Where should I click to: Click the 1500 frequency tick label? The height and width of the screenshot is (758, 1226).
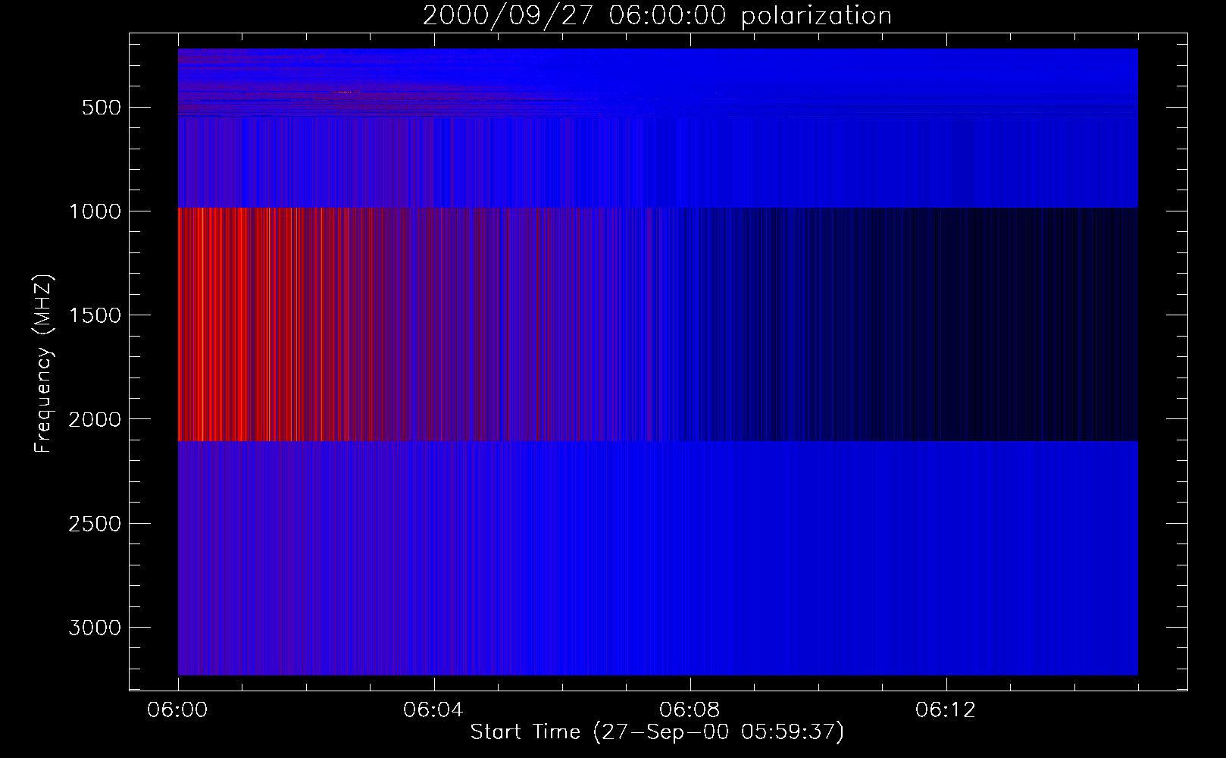click(x=95, y=315)
